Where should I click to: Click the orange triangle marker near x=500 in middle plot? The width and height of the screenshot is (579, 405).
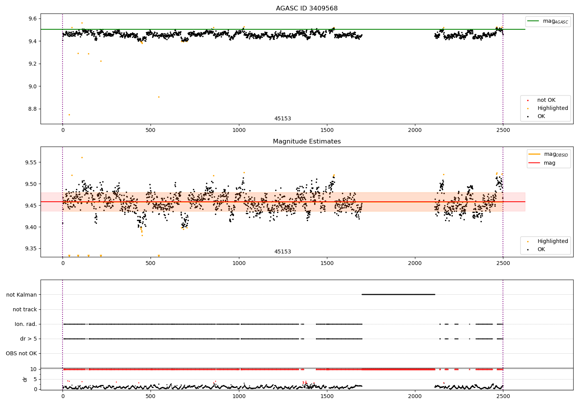tap(159, 256)
